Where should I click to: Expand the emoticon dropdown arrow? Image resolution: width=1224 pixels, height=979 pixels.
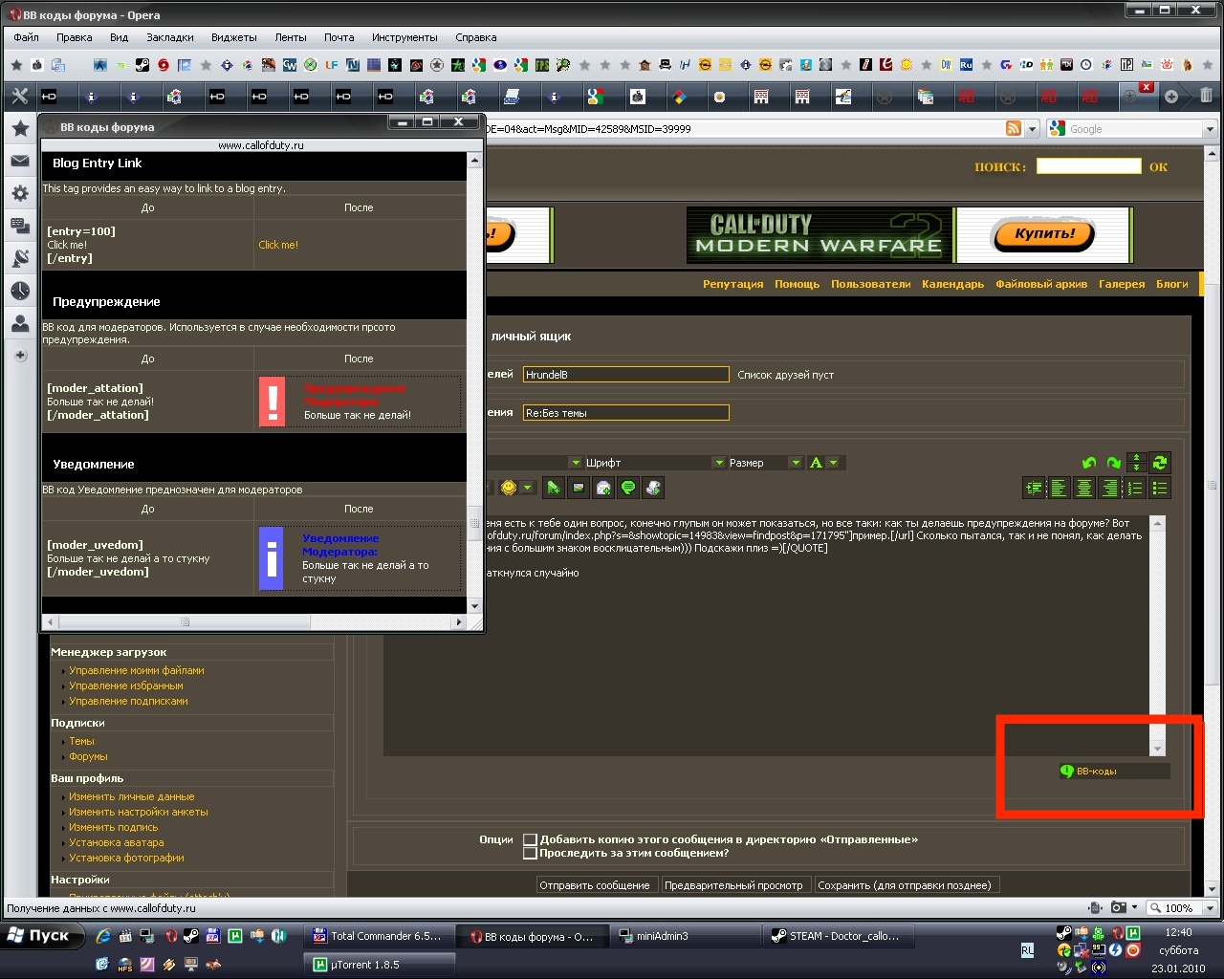[x=528, y=488]
